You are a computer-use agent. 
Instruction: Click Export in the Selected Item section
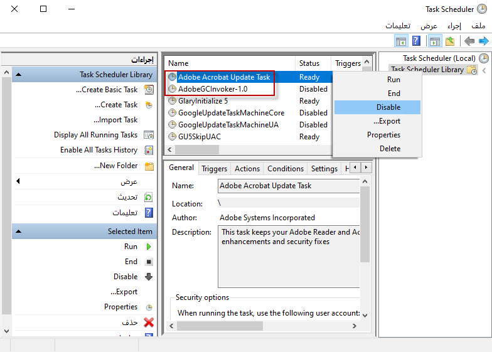click(124, 292)
